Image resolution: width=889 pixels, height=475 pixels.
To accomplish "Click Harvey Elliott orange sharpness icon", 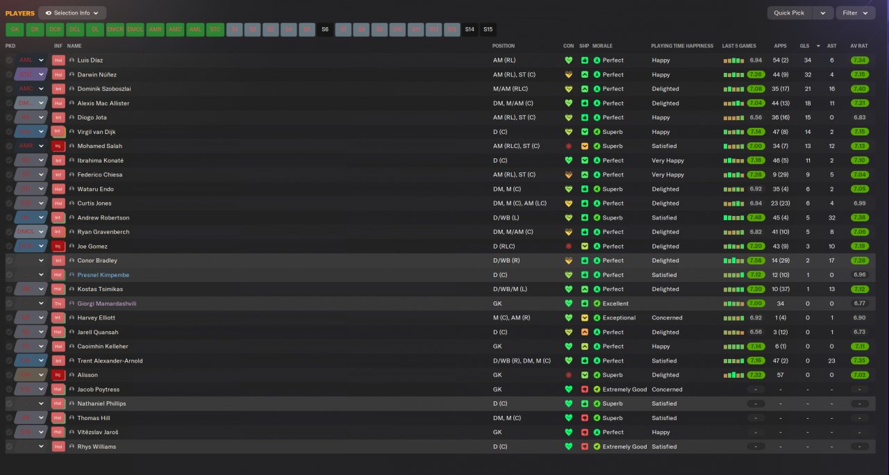I will tap(585, 318).
